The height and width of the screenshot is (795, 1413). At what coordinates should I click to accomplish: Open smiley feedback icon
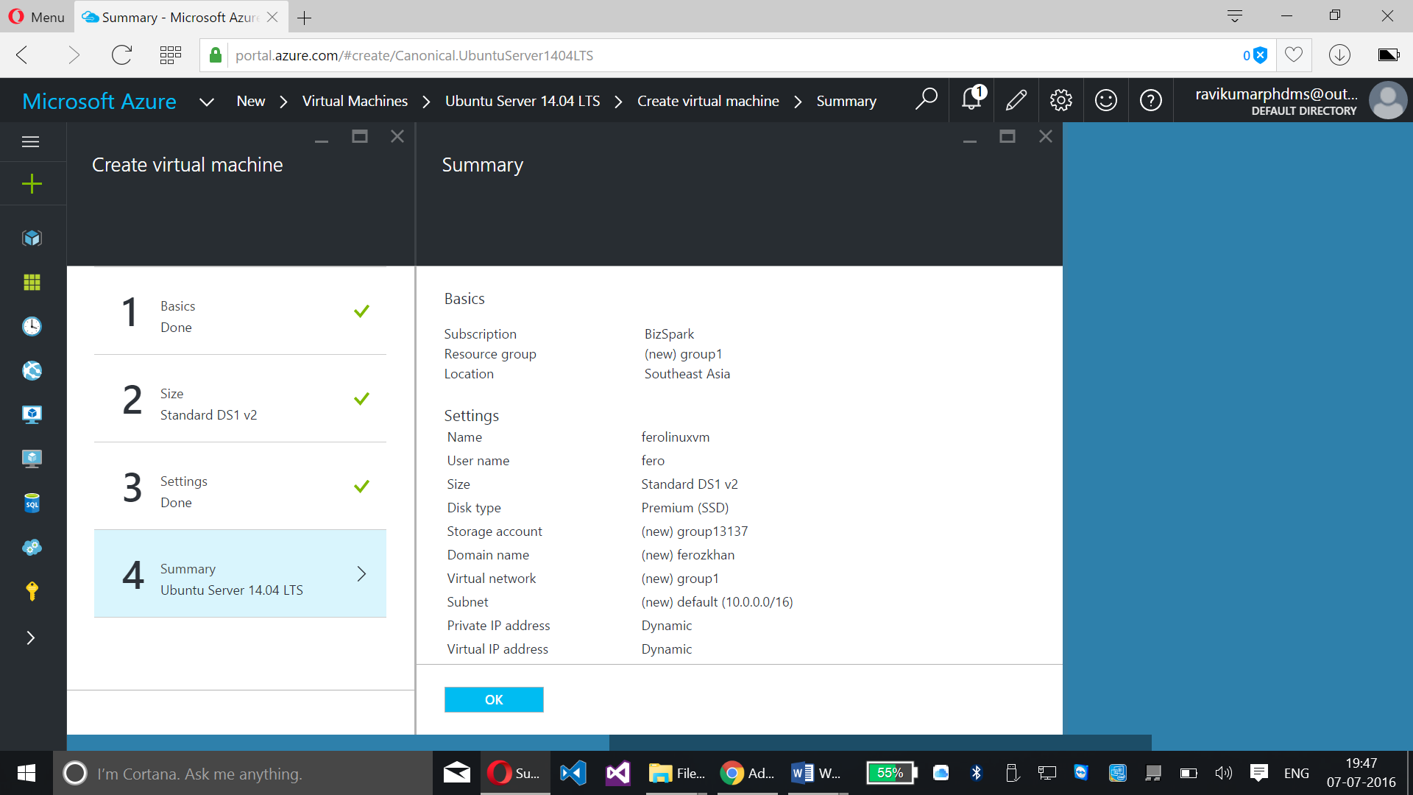pos(1106,99)
